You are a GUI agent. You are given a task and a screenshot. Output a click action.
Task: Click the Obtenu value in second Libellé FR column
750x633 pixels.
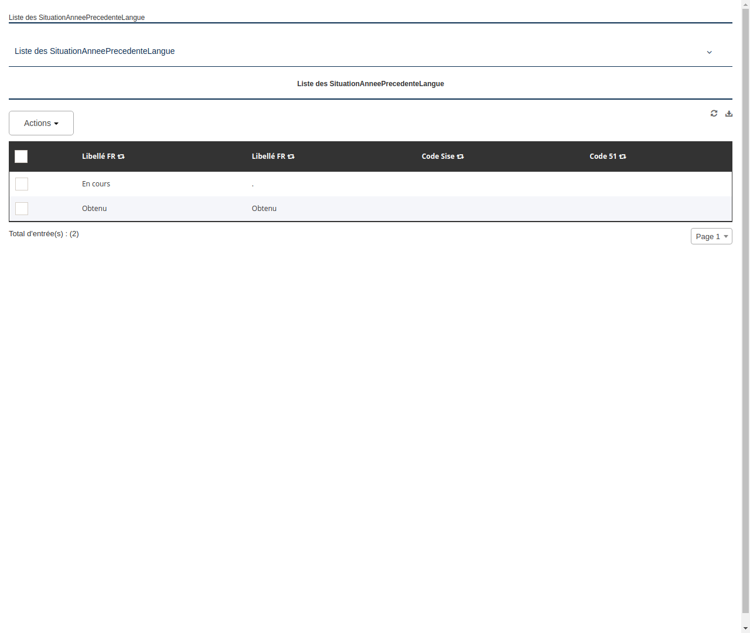[264, 208]
